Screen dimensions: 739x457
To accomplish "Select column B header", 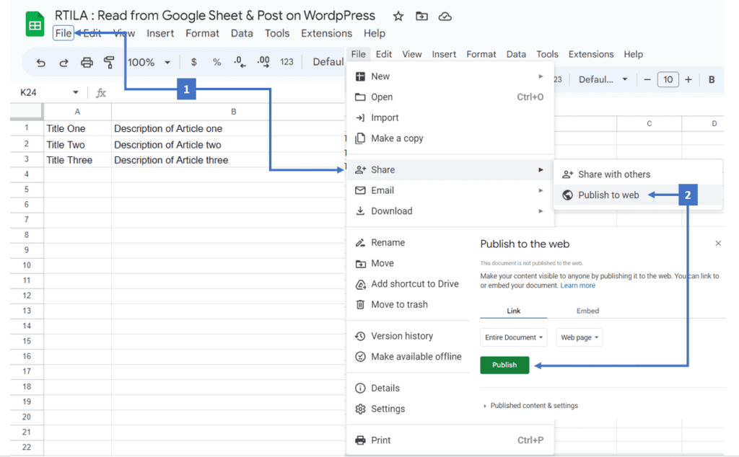I will (233, 112).
